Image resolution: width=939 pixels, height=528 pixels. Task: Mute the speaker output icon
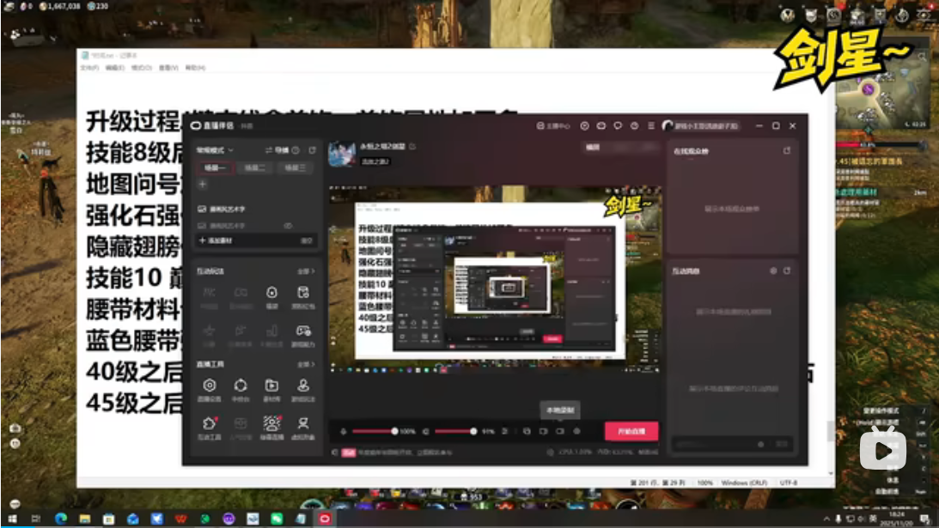(x=425, y=431)
